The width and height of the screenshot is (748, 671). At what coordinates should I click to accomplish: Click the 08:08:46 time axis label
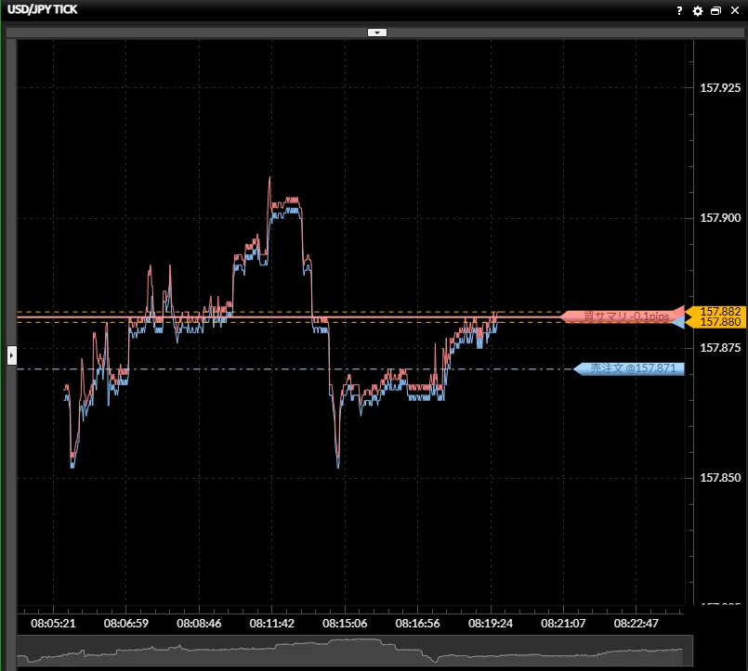point(199,624)
